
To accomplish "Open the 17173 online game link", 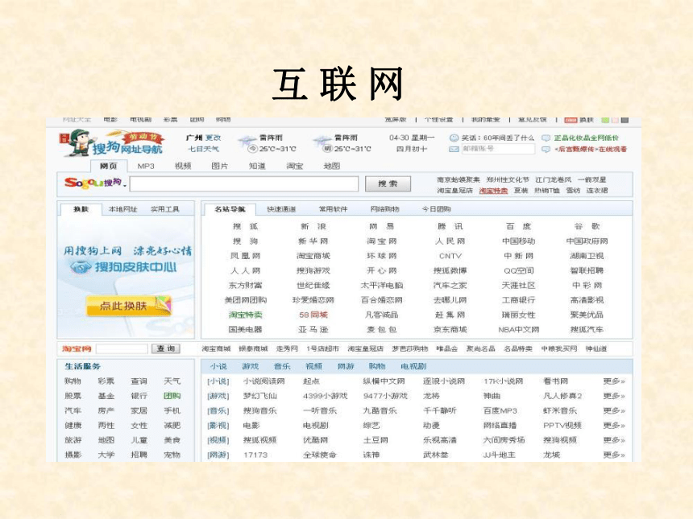I will tap(255, 455).
